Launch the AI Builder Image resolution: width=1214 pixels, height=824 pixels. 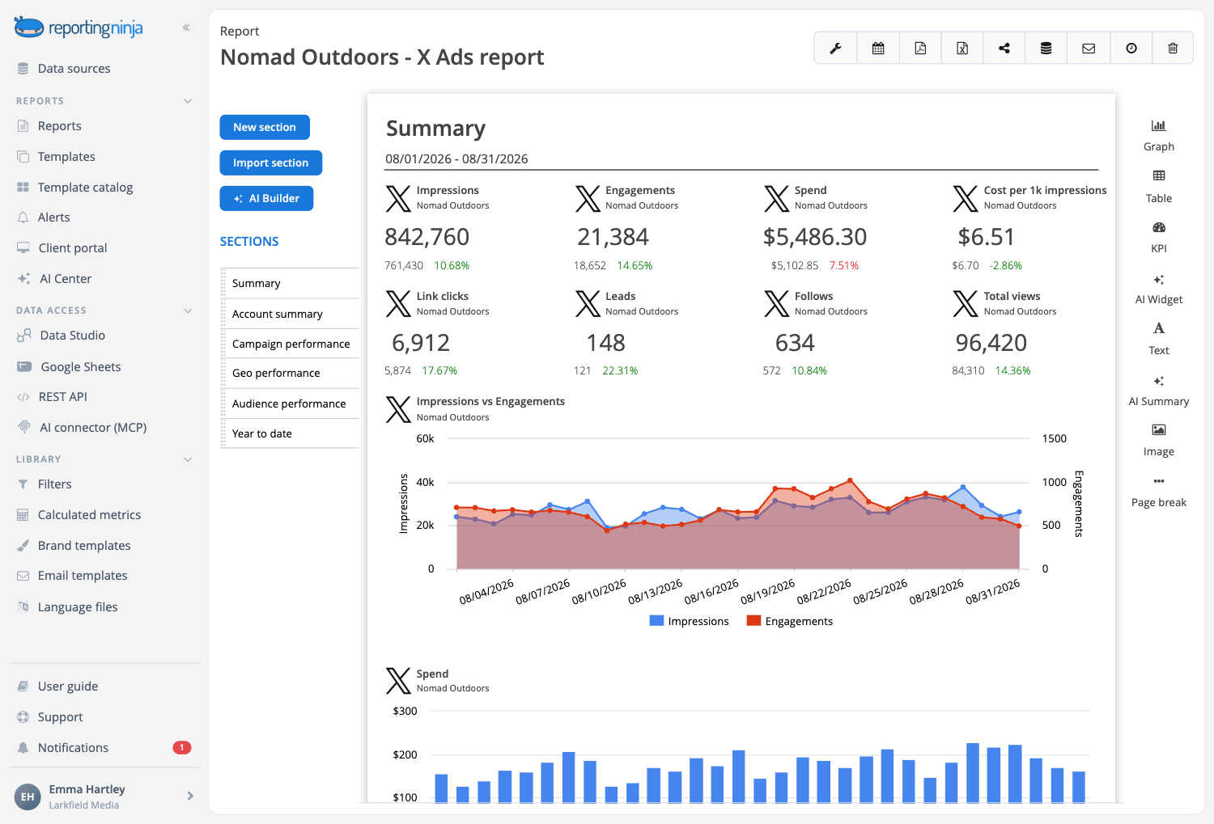266,198
